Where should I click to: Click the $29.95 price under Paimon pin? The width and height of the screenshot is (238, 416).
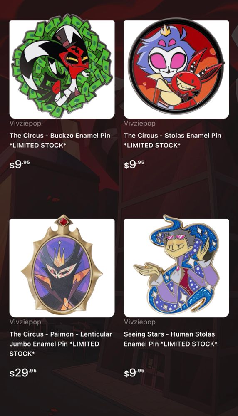23,373
